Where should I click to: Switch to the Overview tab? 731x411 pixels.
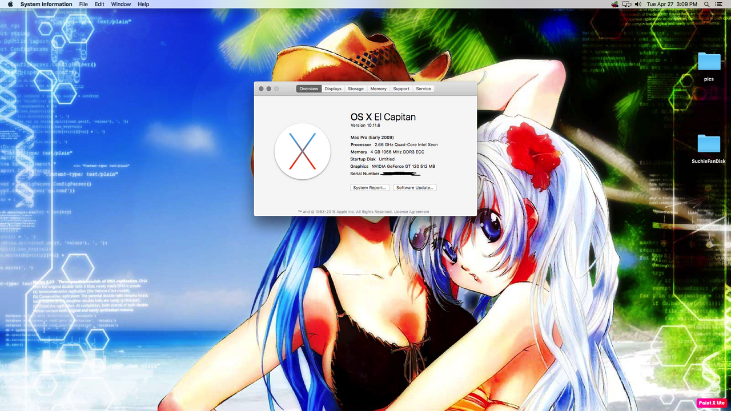coord(309,88)
